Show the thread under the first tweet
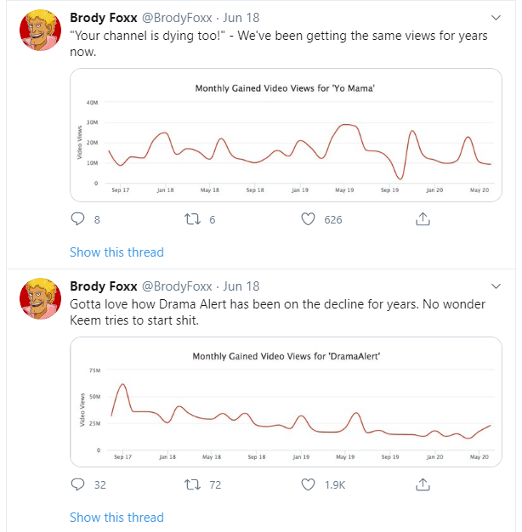 [x=116, y=252]
